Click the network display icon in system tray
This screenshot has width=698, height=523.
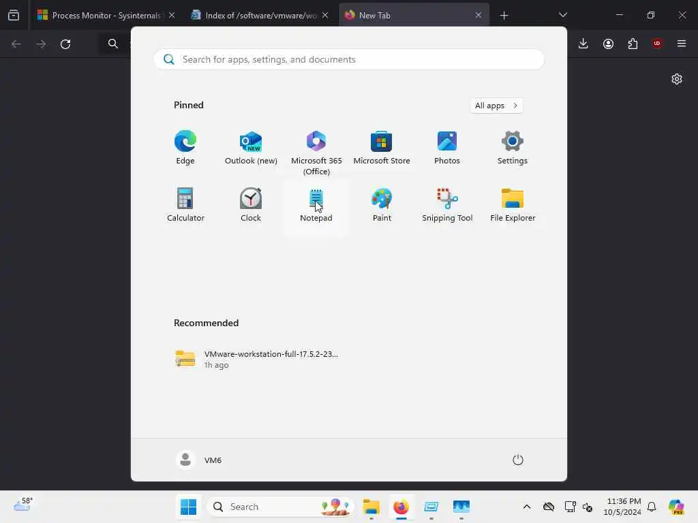[570, 507]
